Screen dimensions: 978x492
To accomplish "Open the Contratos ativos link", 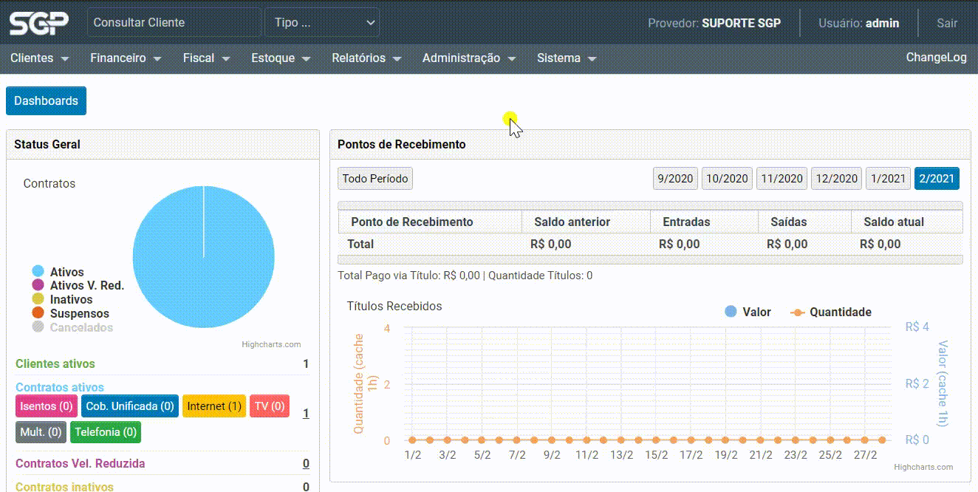I will [60, 387].
